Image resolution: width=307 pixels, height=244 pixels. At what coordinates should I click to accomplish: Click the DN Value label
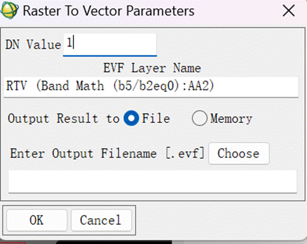(33, 44)
